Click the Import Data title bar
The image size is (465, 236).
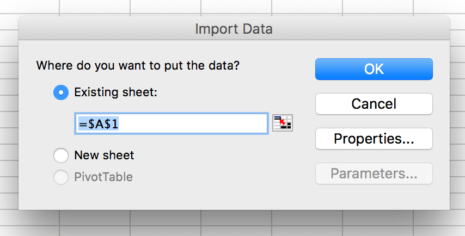[x=234, y=28]
